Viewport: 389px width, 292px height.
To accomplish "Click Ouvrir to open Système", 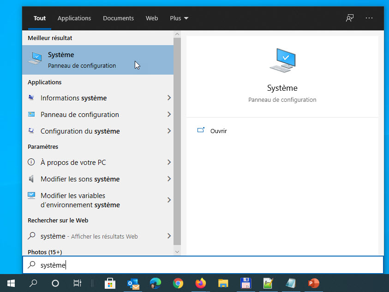I will tap(218, 131).
